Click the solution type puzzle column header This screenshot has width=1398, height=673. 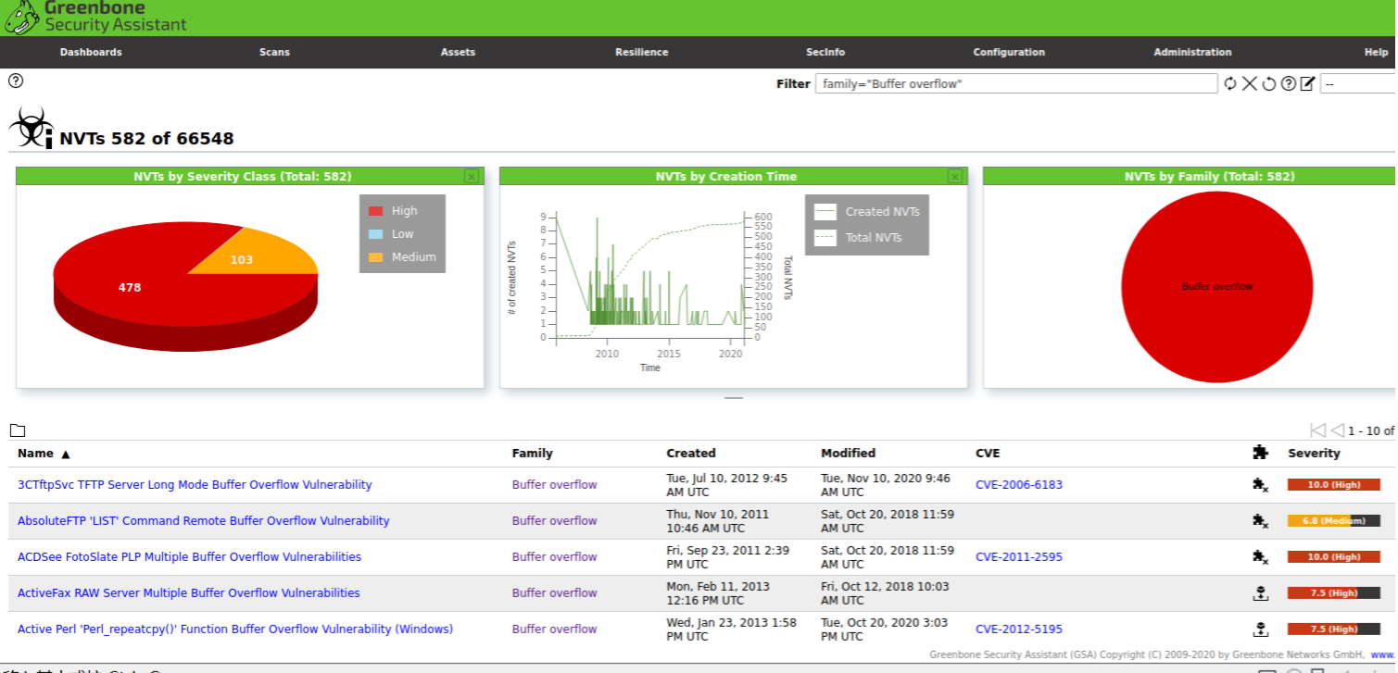pos(1260,453)
